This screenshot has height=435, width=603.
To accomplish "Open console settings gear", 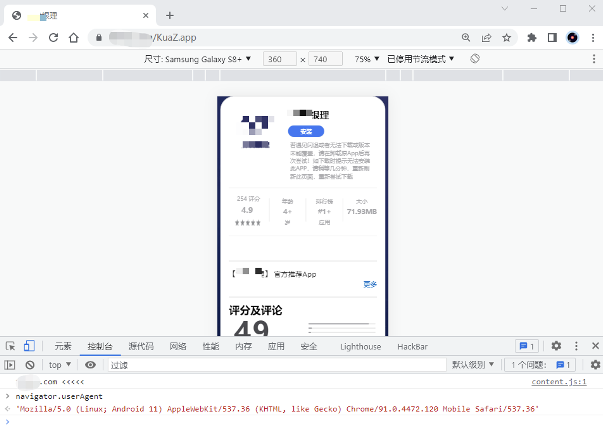I will click(x=596, y=365).
